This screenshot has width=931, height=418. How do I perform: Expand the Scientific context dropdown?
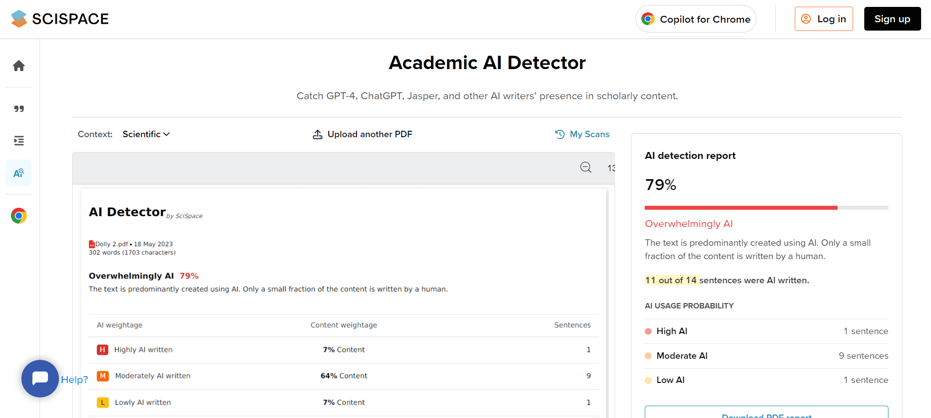click(x=146, y=134)
